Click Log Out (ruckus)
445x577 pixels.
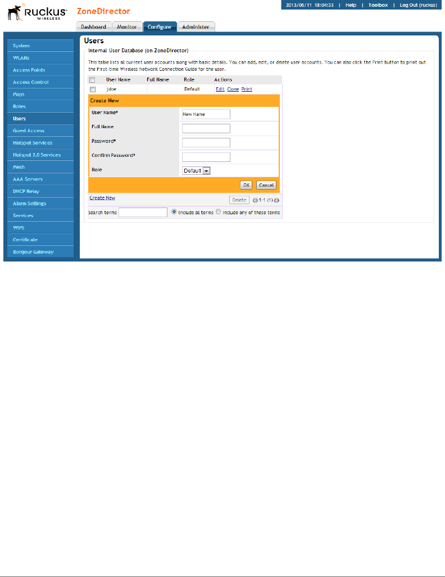click(419, 5)
